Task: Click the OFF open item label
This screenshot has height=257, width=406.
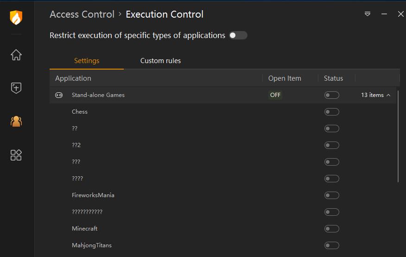Action: (275, 95)
